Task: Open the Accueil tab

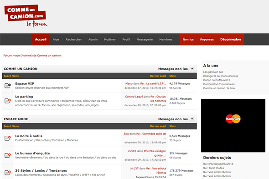Action: click(x=41, y=40)
